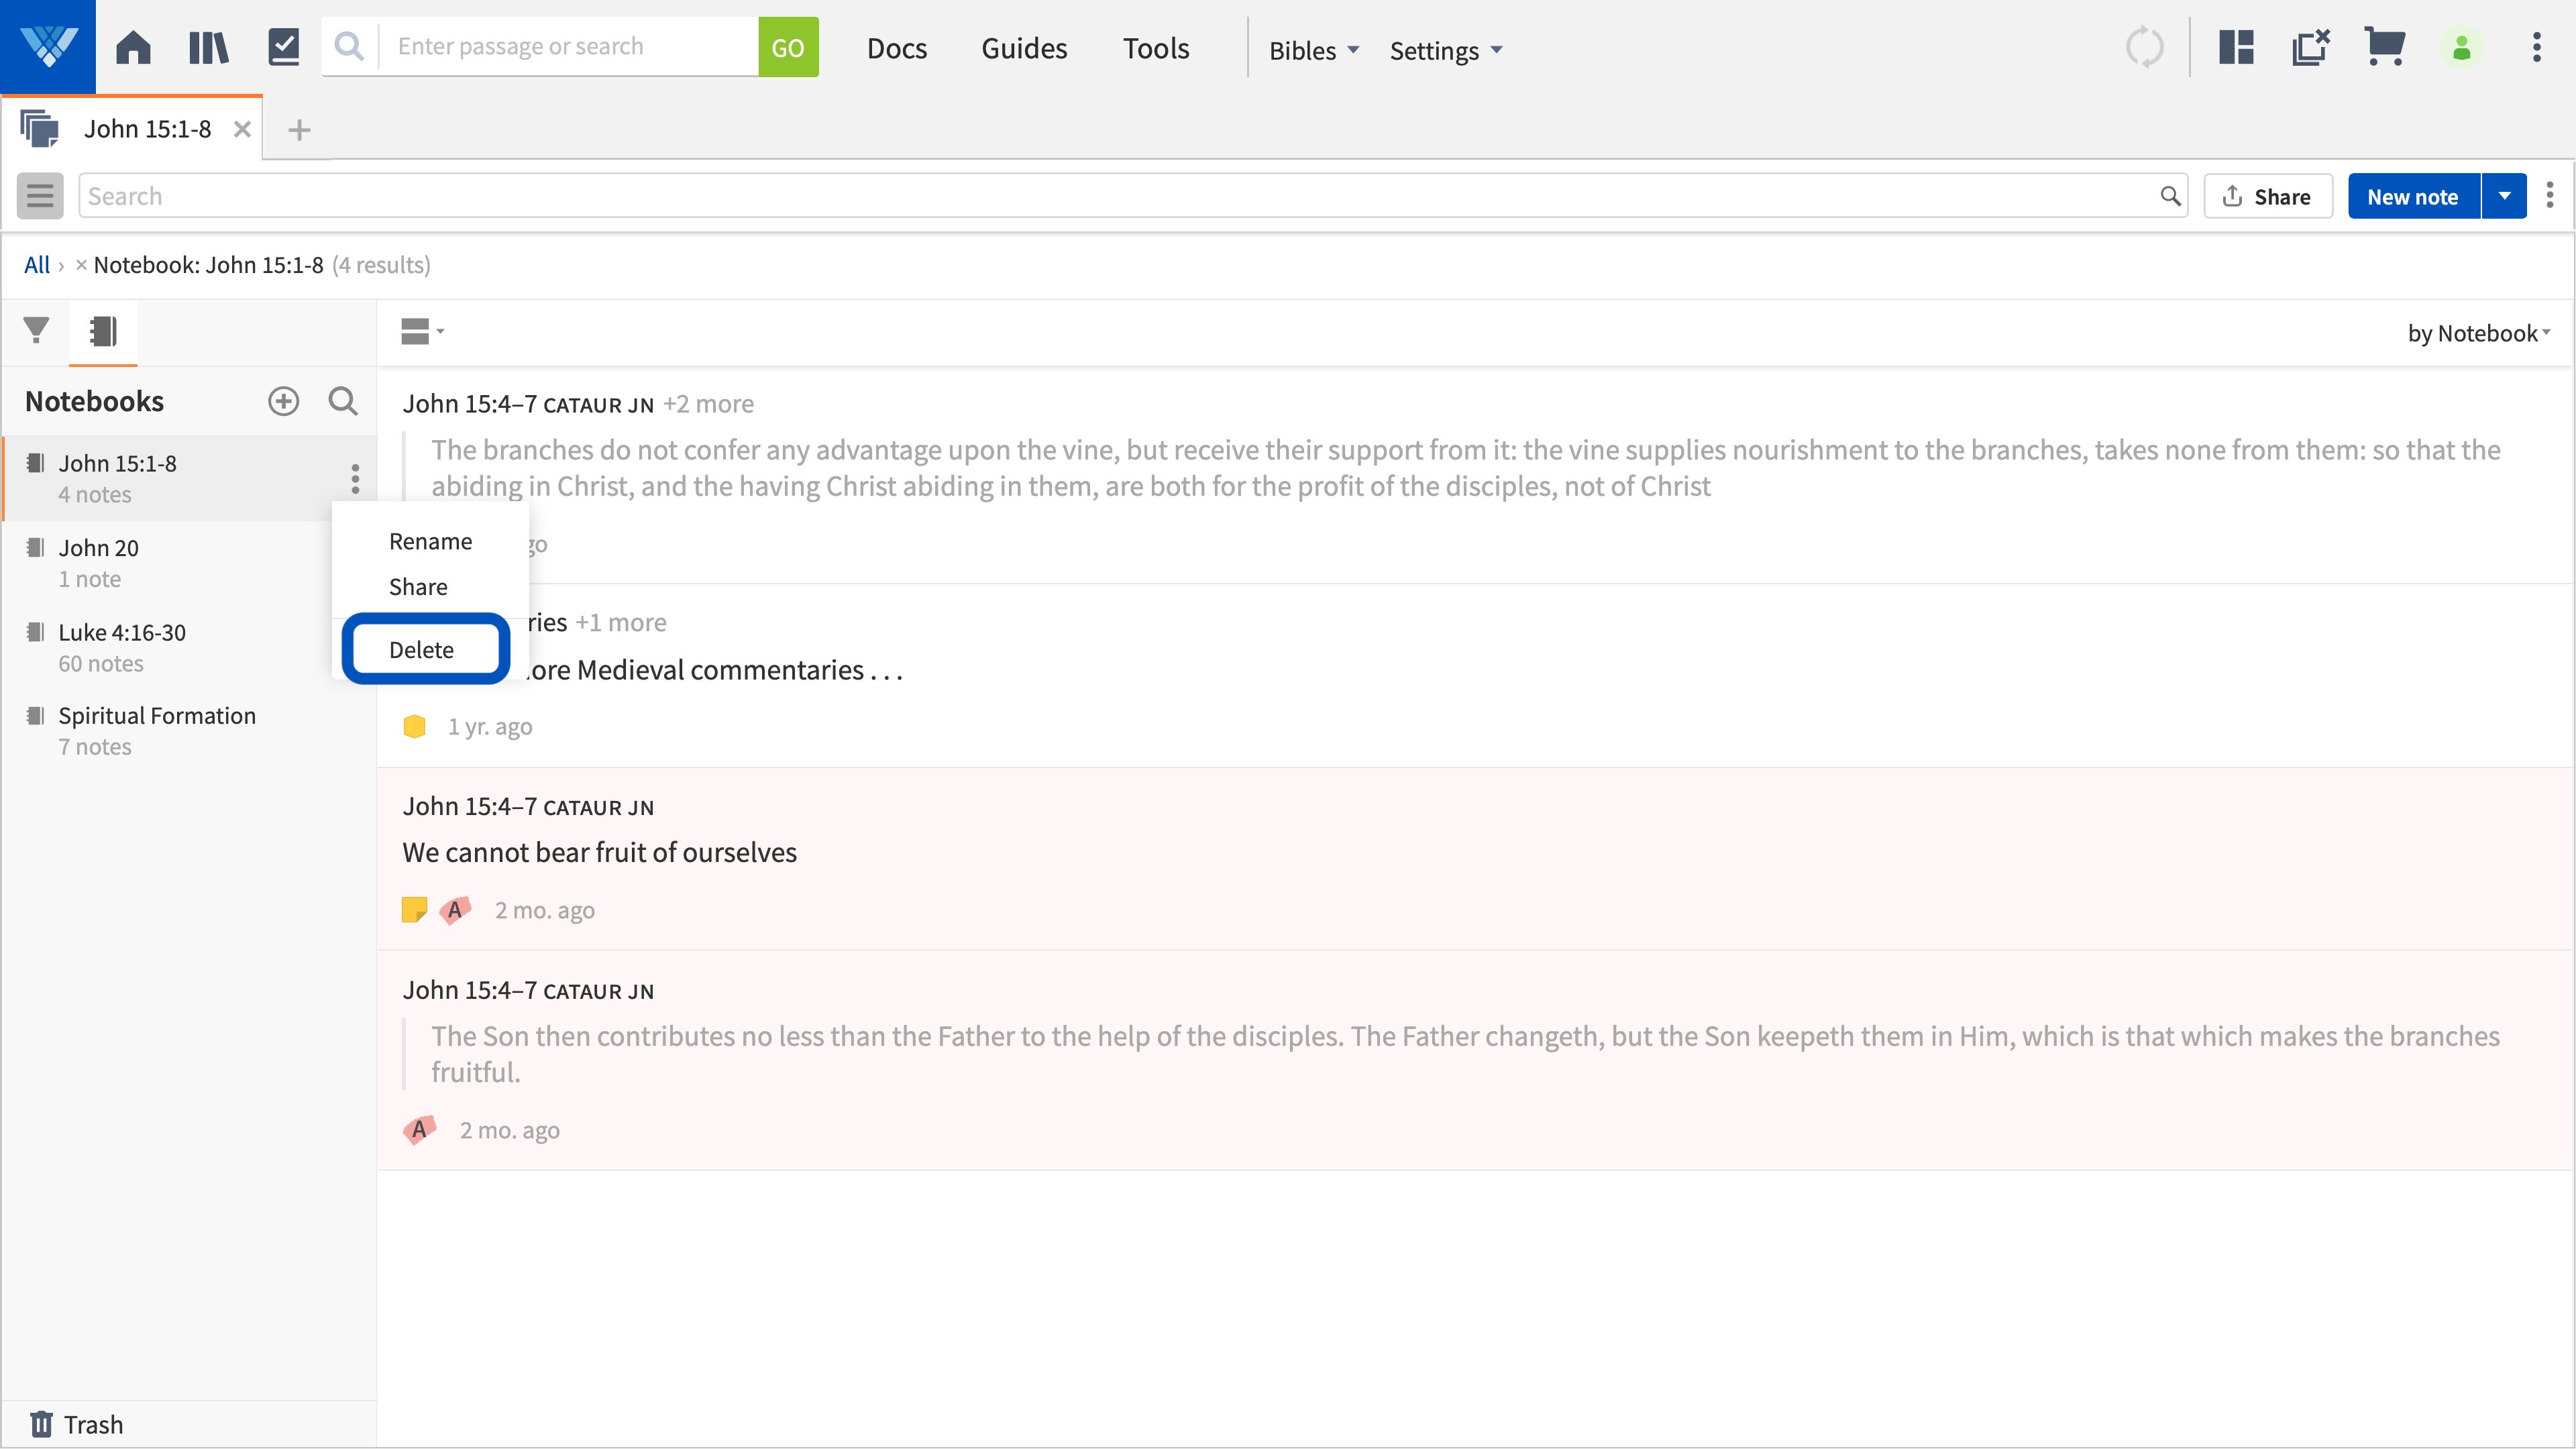The height and width of the screenshot is (1449, 2576).
Task: Add a new tab with plus icon
Action: (x=299, y=130)
